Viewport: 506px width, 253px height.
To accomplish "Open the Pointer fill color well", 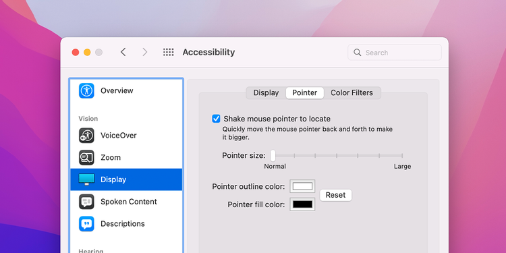I will 302,204.
